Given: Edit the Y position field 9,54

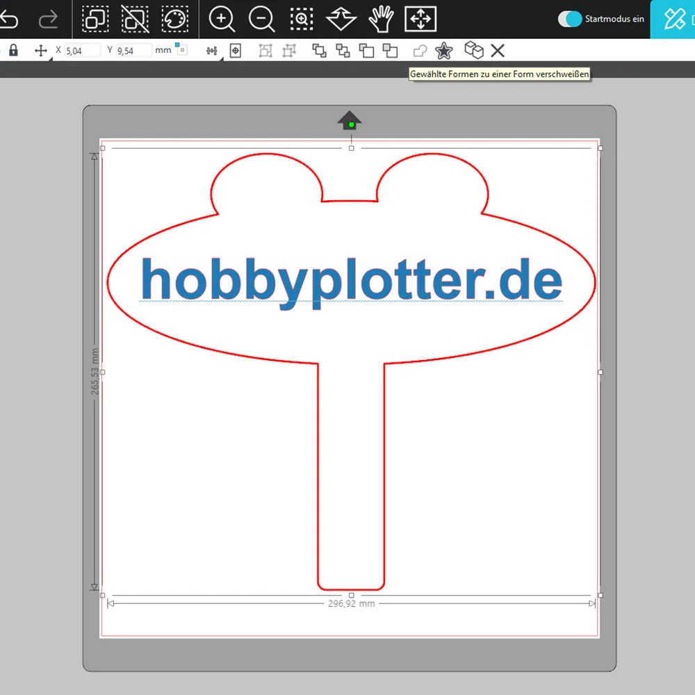Looking at the screenshot, I should tap(133, 51).
